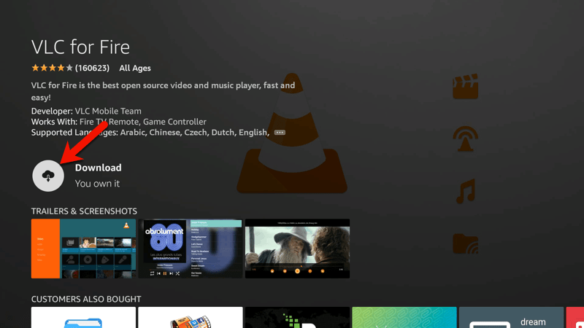
Task: Click the star rating row
Action: [52, 68]
